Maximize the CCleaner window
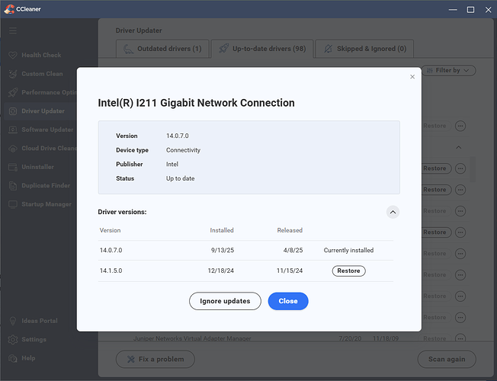 470,9
